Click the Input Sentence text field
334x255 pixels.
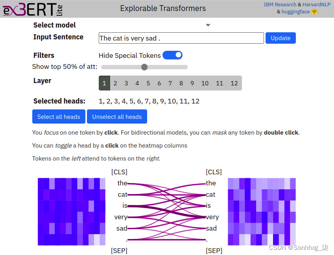point(181,38)
